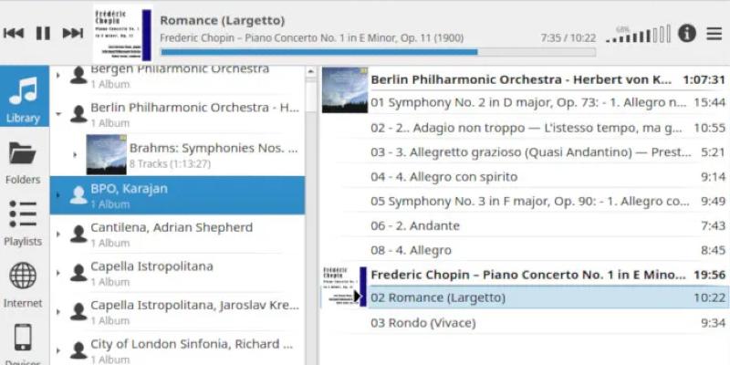Expand the Brahms: Symphonies album

(x=75, y=154)
